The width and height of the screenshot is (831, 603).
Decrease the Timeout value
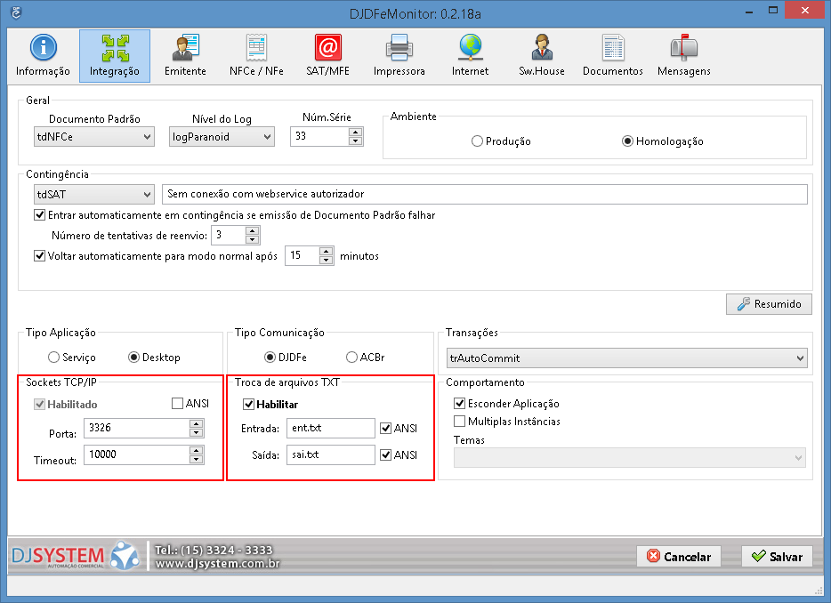click(196, 460)
